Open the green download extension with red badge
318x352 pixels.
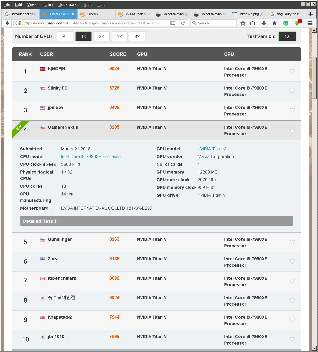[297, 23]
